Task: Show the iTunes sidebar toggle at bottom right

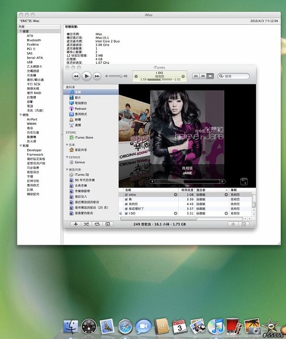Action: [x=244, y=224]
